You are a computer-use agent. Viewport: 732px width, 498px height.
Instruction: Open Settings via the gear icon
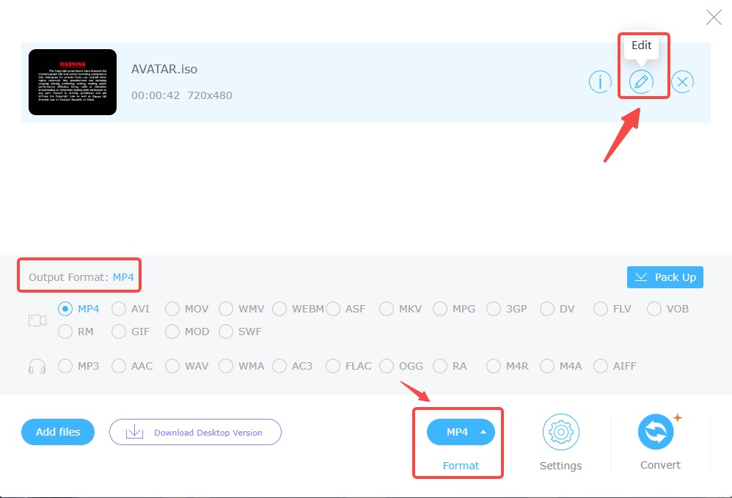560,432
